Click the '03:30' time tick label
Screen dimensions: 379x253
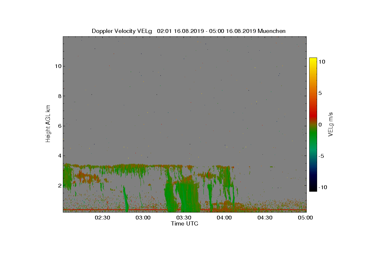(183, 218)
